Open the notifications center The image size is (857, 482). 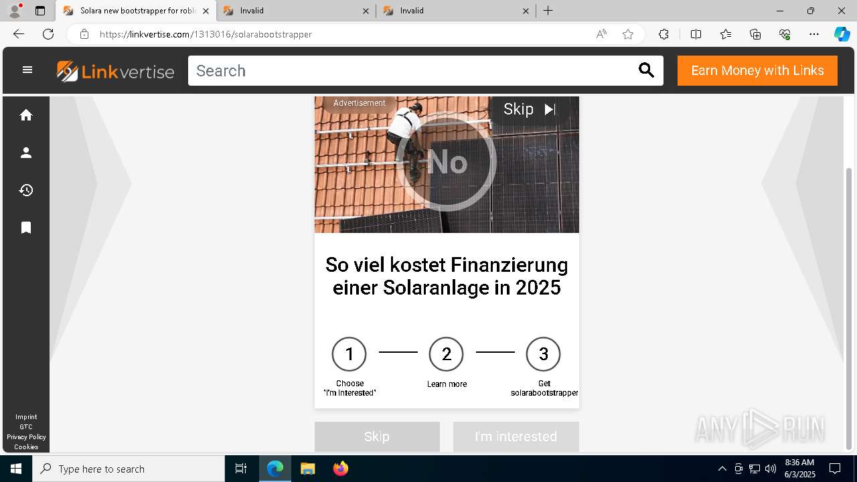pos(835,469)
